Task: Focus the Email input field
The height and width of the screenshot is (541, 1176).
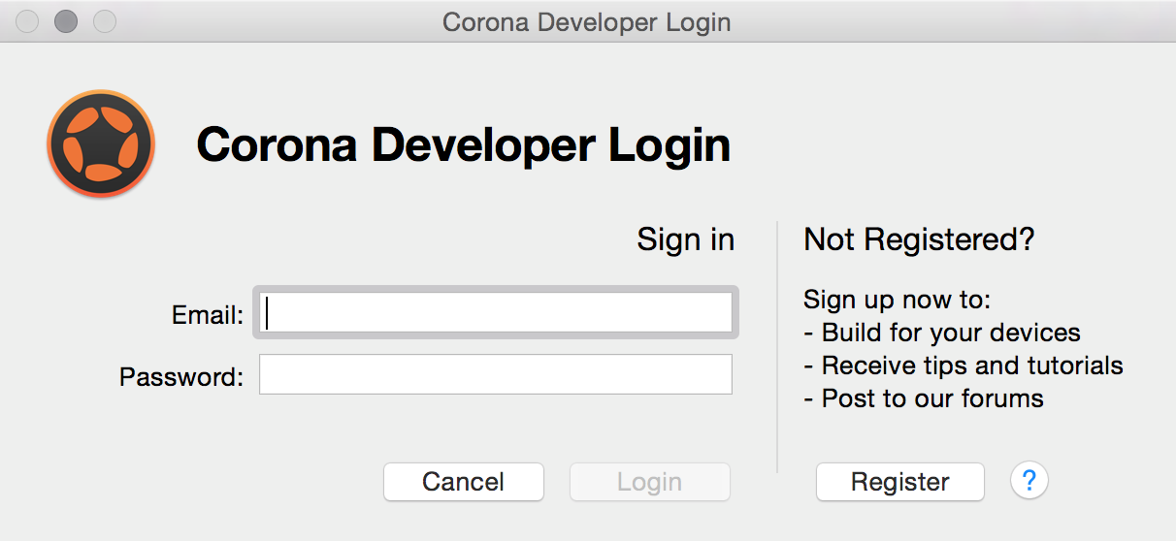Action: [x=496, y=313]
